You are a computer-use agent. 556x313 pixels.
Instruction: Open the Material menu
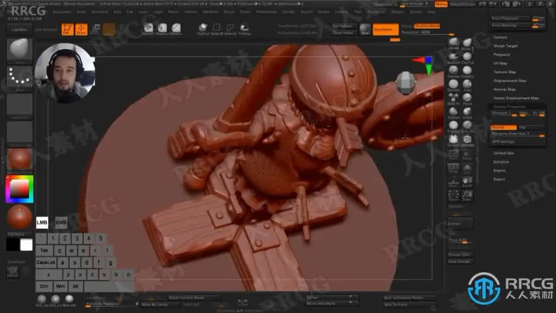(210, 12)
